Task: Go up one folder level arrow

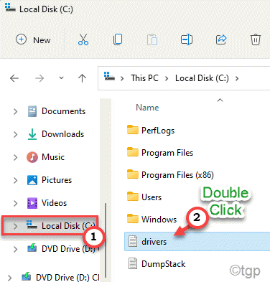Action: (x=82, y=78)
